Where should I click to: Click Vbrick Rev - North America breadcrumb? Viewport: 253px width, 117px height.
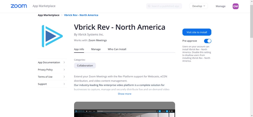pyautogui.click(x=81, y=15)
